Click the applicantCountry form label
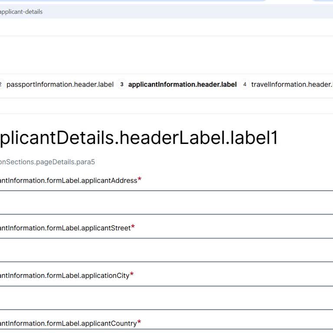The height and width of the screenshot is (333, 333). point(68,323)
